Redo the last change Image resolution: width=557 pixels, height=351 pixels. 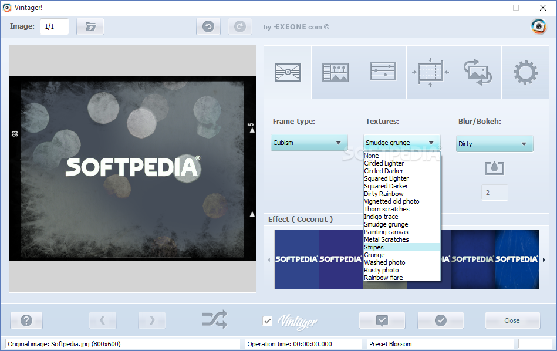240,26
